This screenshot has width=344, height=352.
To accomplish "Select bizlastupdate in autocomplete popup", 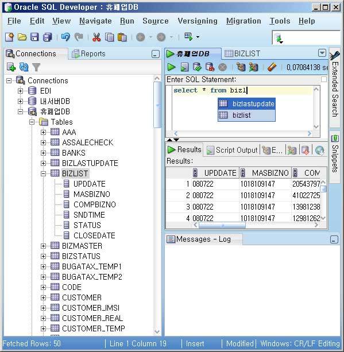I will pos(246,104).
